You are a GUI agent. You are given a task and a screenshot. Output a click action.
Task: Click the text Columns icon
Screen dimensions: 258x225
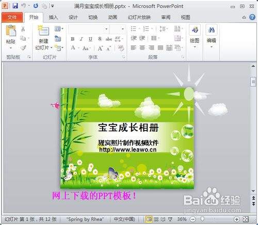pyautogui.click(x=154, y=38)
